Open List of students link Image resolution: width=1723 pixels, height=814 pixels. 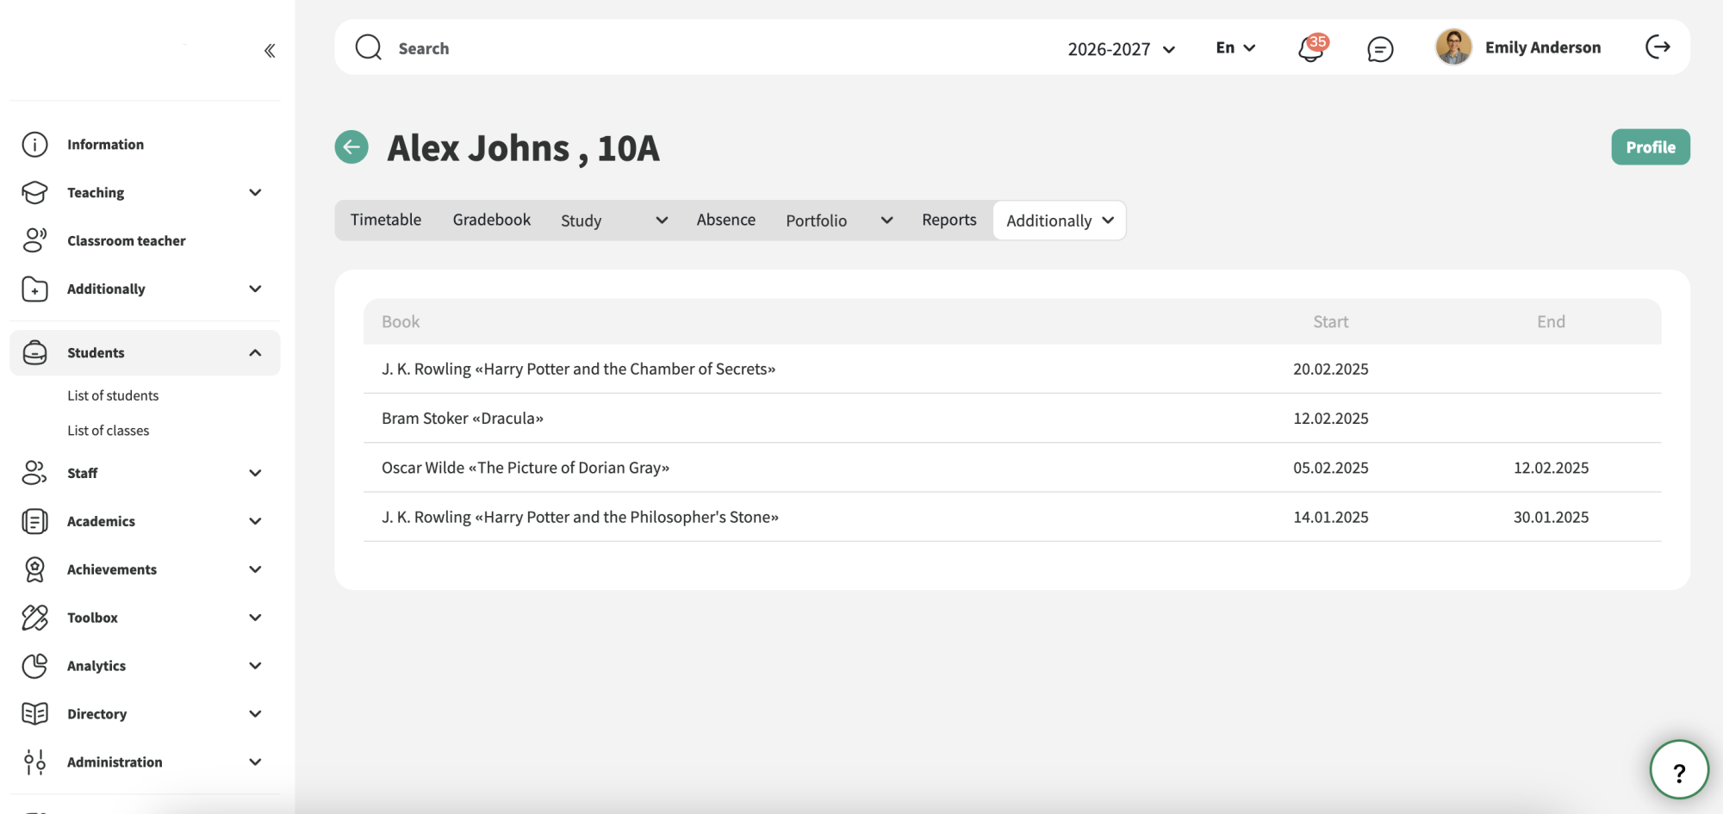[x=113, y=395]
